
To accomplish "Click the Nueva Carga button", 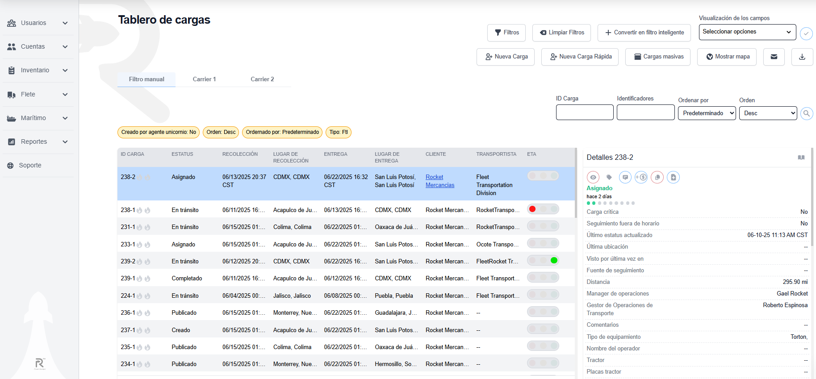I will (x=506, y=57).
